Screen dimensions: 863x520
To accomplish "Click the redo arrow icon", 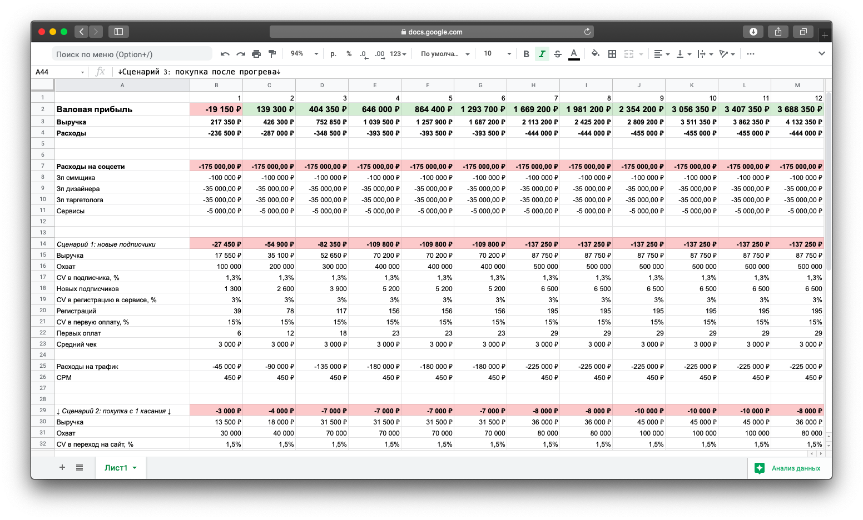I will pos(241,54).
